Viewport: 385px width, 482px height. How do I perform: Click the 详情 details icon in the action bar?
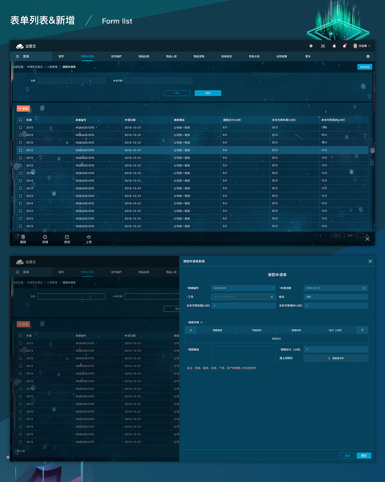[x=45, y=237]
